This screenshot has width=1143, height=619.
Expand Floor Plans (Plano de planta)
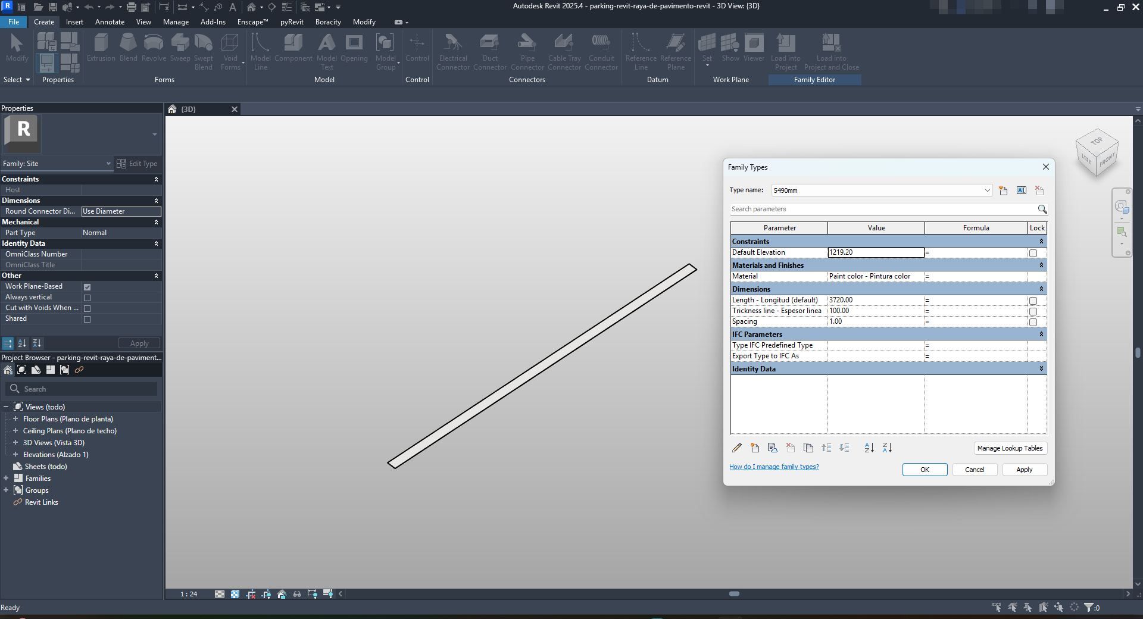tap(15, 419)
